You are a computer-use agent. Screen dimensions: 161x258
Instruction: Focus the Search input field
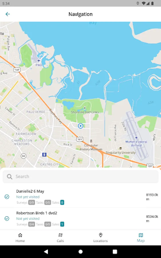tap(81, 177)
